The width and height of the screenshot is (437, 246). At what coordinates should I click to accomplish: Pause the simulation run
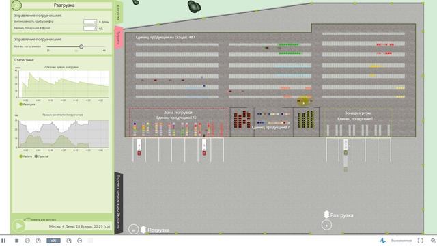[x=3, y=241]
